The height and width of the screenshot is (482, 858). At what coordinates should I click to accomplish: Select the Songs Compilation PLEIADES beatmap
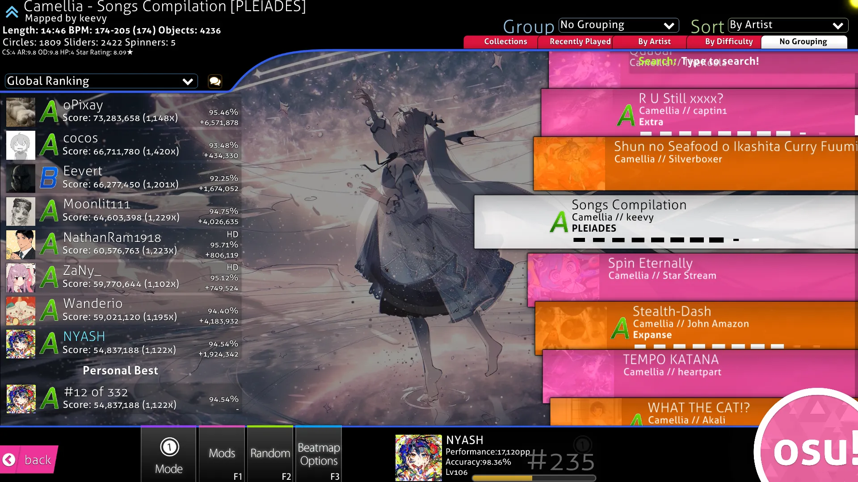(666, 222)
